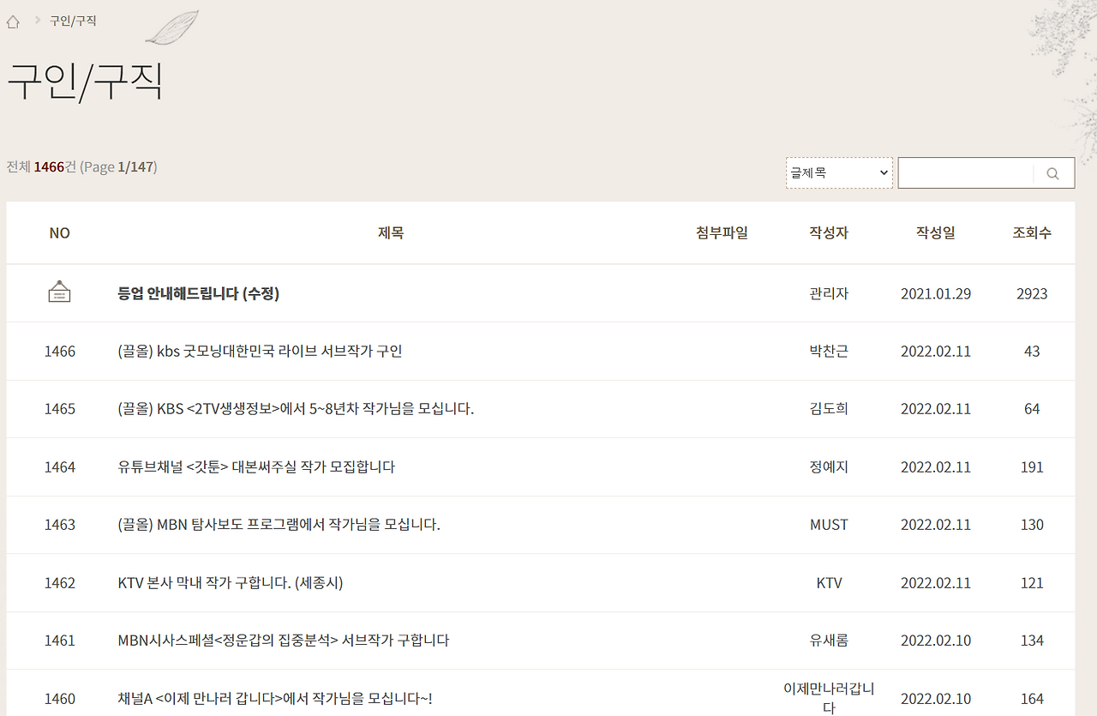Click the total count text 전체 1466건
The width and height of the screenshot is (1097, 716).
(42, 166)
